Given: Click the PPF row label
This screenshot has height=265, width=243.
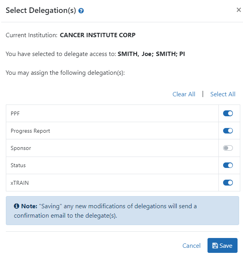Looking at the screenshot, I should (x=15, y=114).
